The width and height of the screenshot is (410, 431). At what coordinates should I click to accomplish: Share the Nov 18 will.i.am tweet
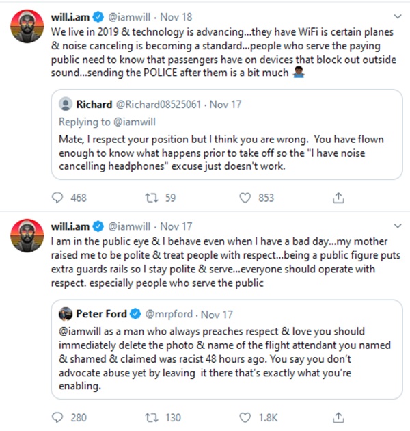coord(337,198)
